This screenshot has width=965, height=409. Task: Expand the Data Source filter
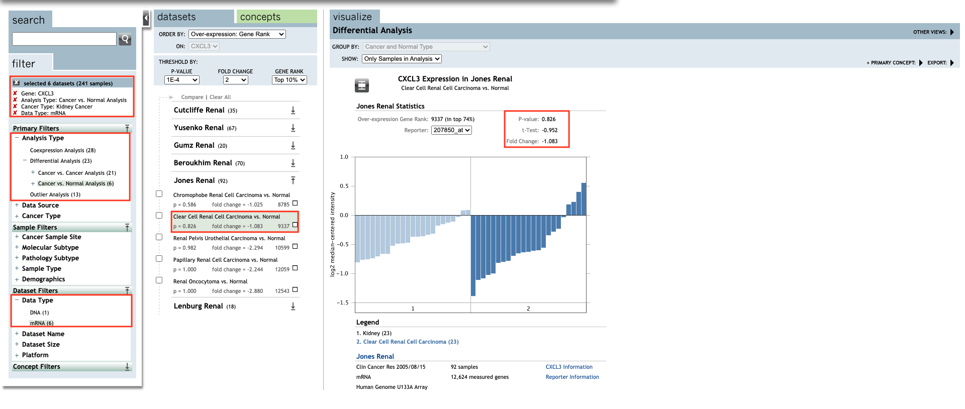(x=17, y=205)
